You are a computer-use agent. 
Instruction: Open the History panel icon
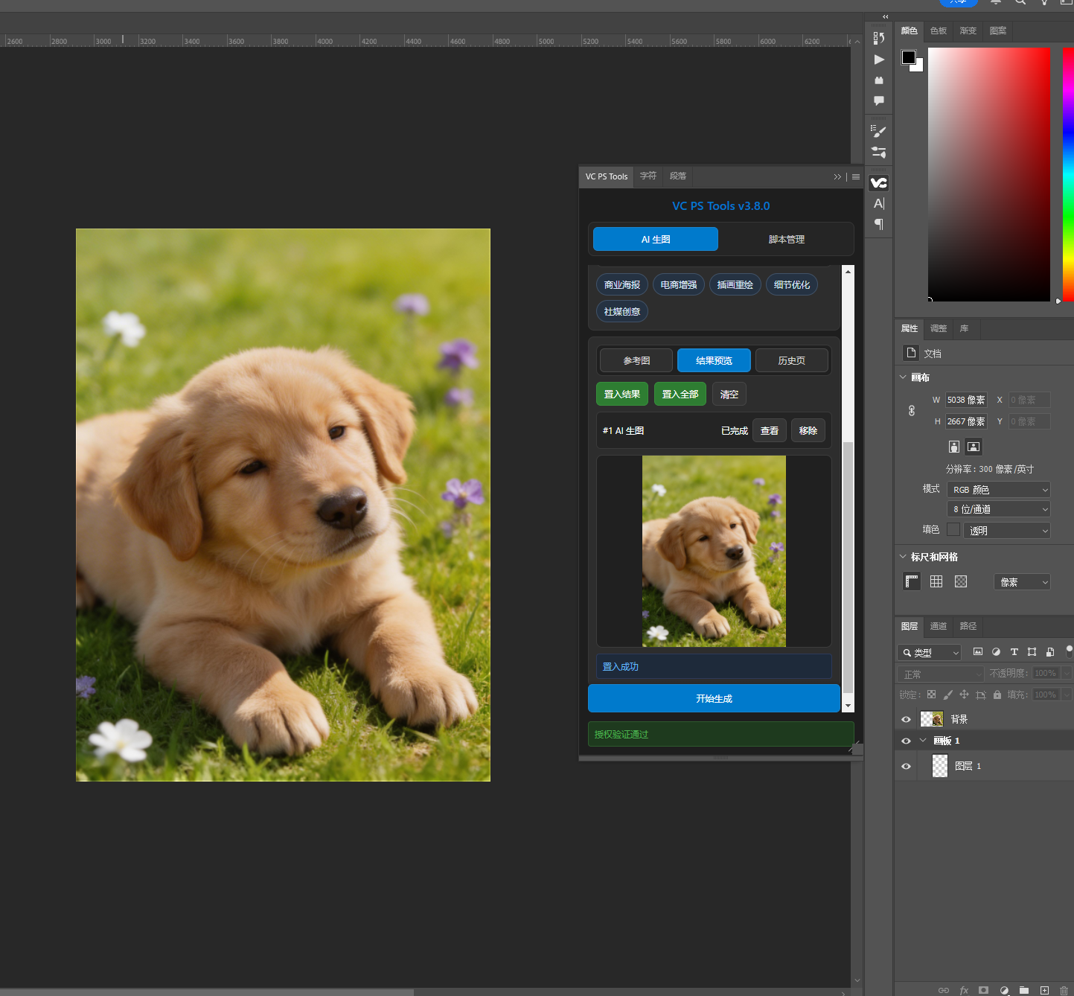coord(879,38)
